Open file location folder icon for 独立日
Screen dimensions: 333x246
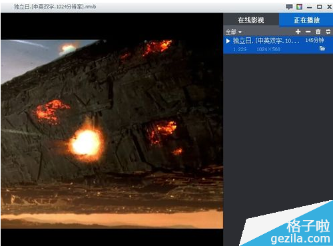(x=322, y=49)
